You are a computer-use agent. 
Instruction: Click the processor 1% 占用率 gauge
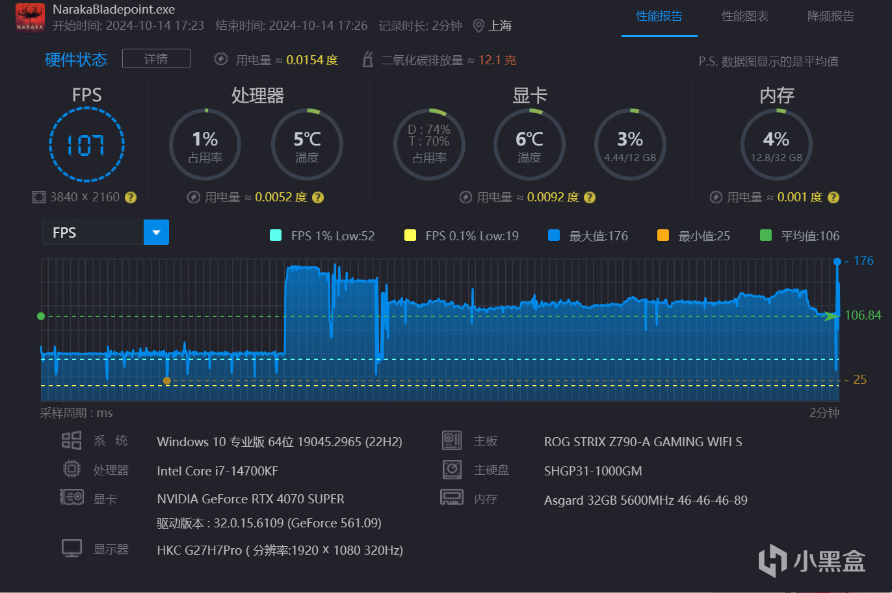click(x=205, y=144)
